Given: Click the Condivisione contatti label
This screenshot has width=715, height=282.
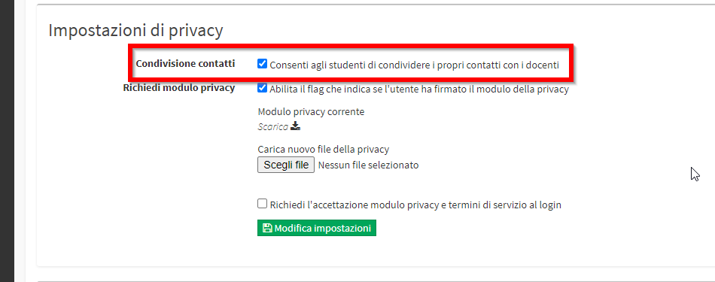Looking at the screenshot, I should [x=186, y=64].
